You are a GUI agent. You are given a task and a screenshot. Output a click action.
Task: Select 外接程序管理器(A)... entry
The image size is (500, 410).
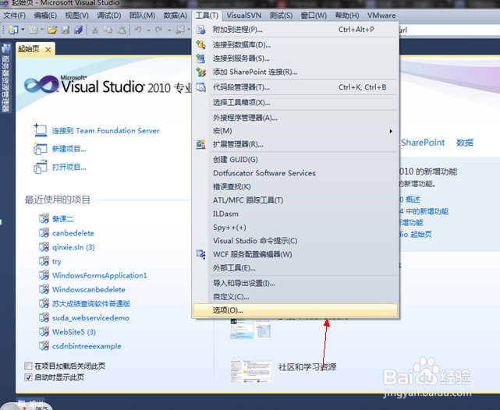(296, 118)
